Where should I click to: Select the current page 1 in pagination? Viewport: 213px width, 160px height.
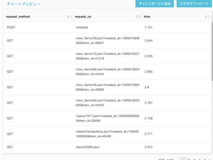pos(184,159)
